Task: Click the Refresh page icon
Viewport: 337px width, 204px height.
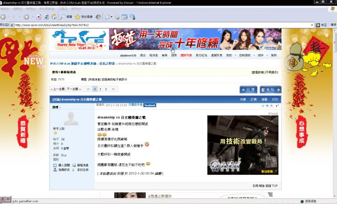Action: [x=46, y=17]
